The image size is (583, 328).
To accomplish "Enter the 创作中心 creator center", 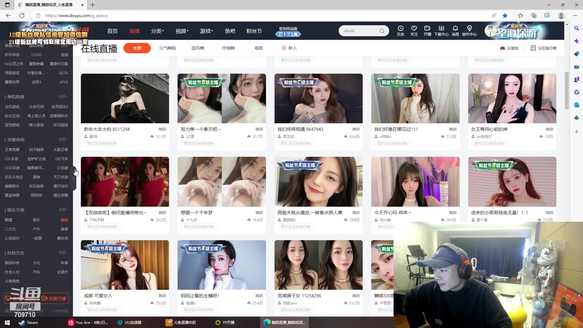I will pyautogui.click(x=469, y=31).
